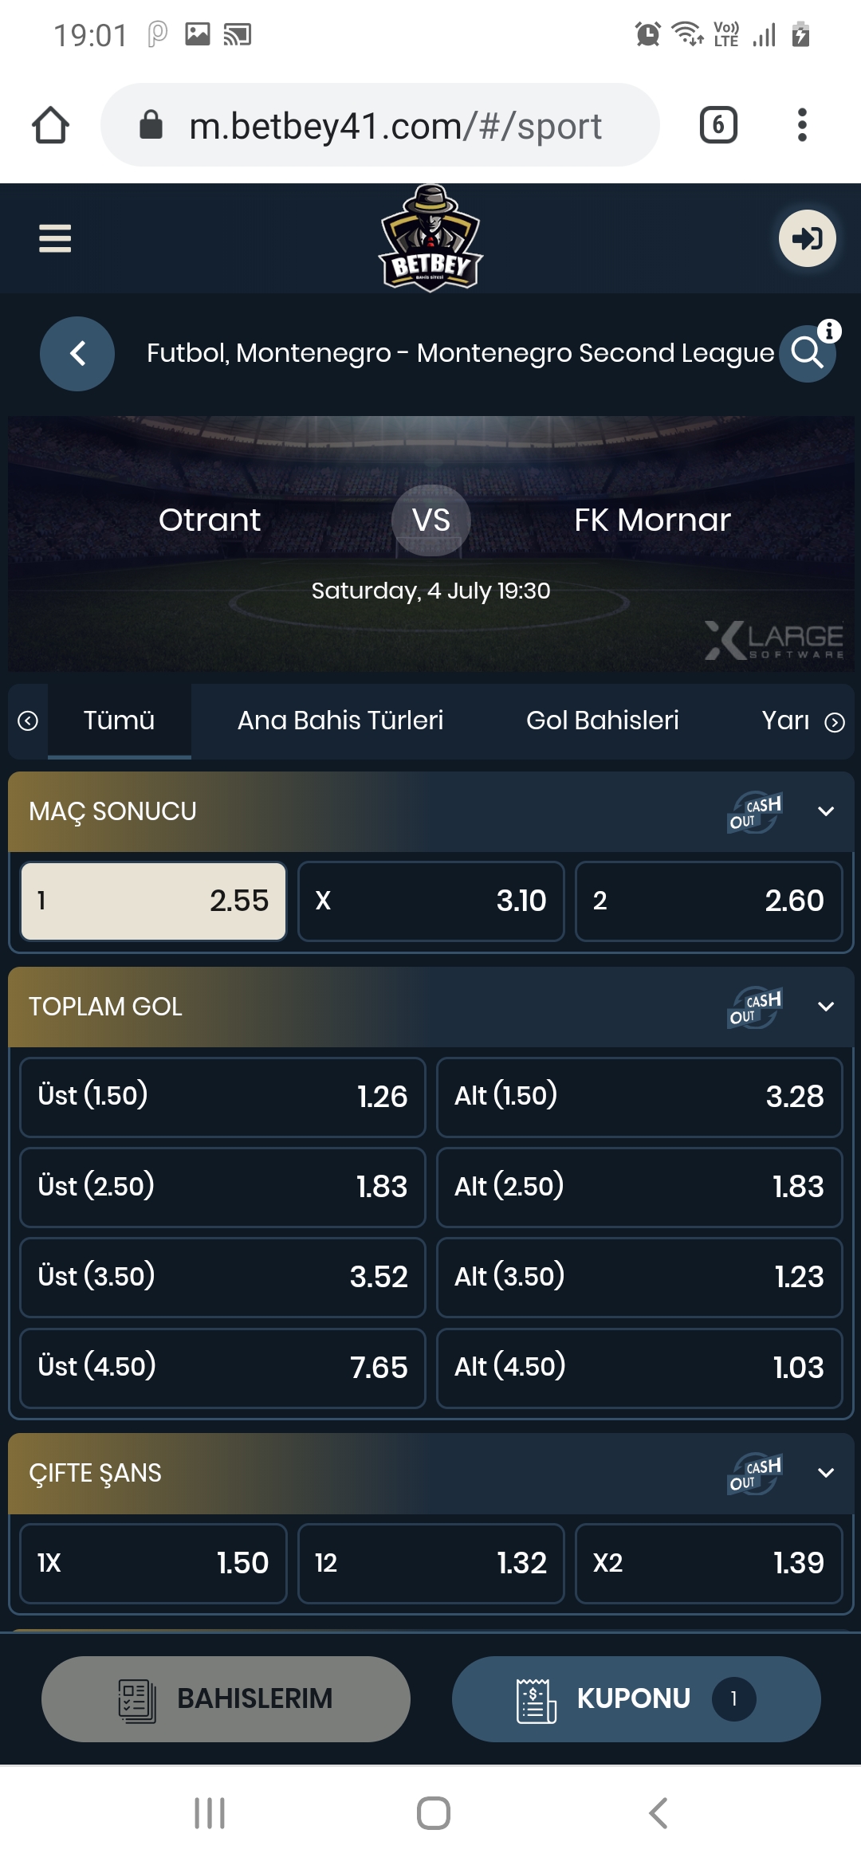This screenshot has height=1865, width=861.
Task: Tap the Betbey logo
Action: (431, 238)
